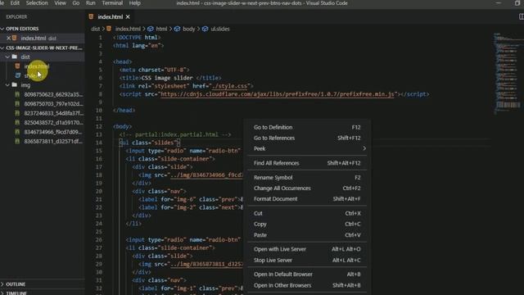This screenshot has height=295, width=524.
Task: Collapse the dist folder
Action: 7,57
